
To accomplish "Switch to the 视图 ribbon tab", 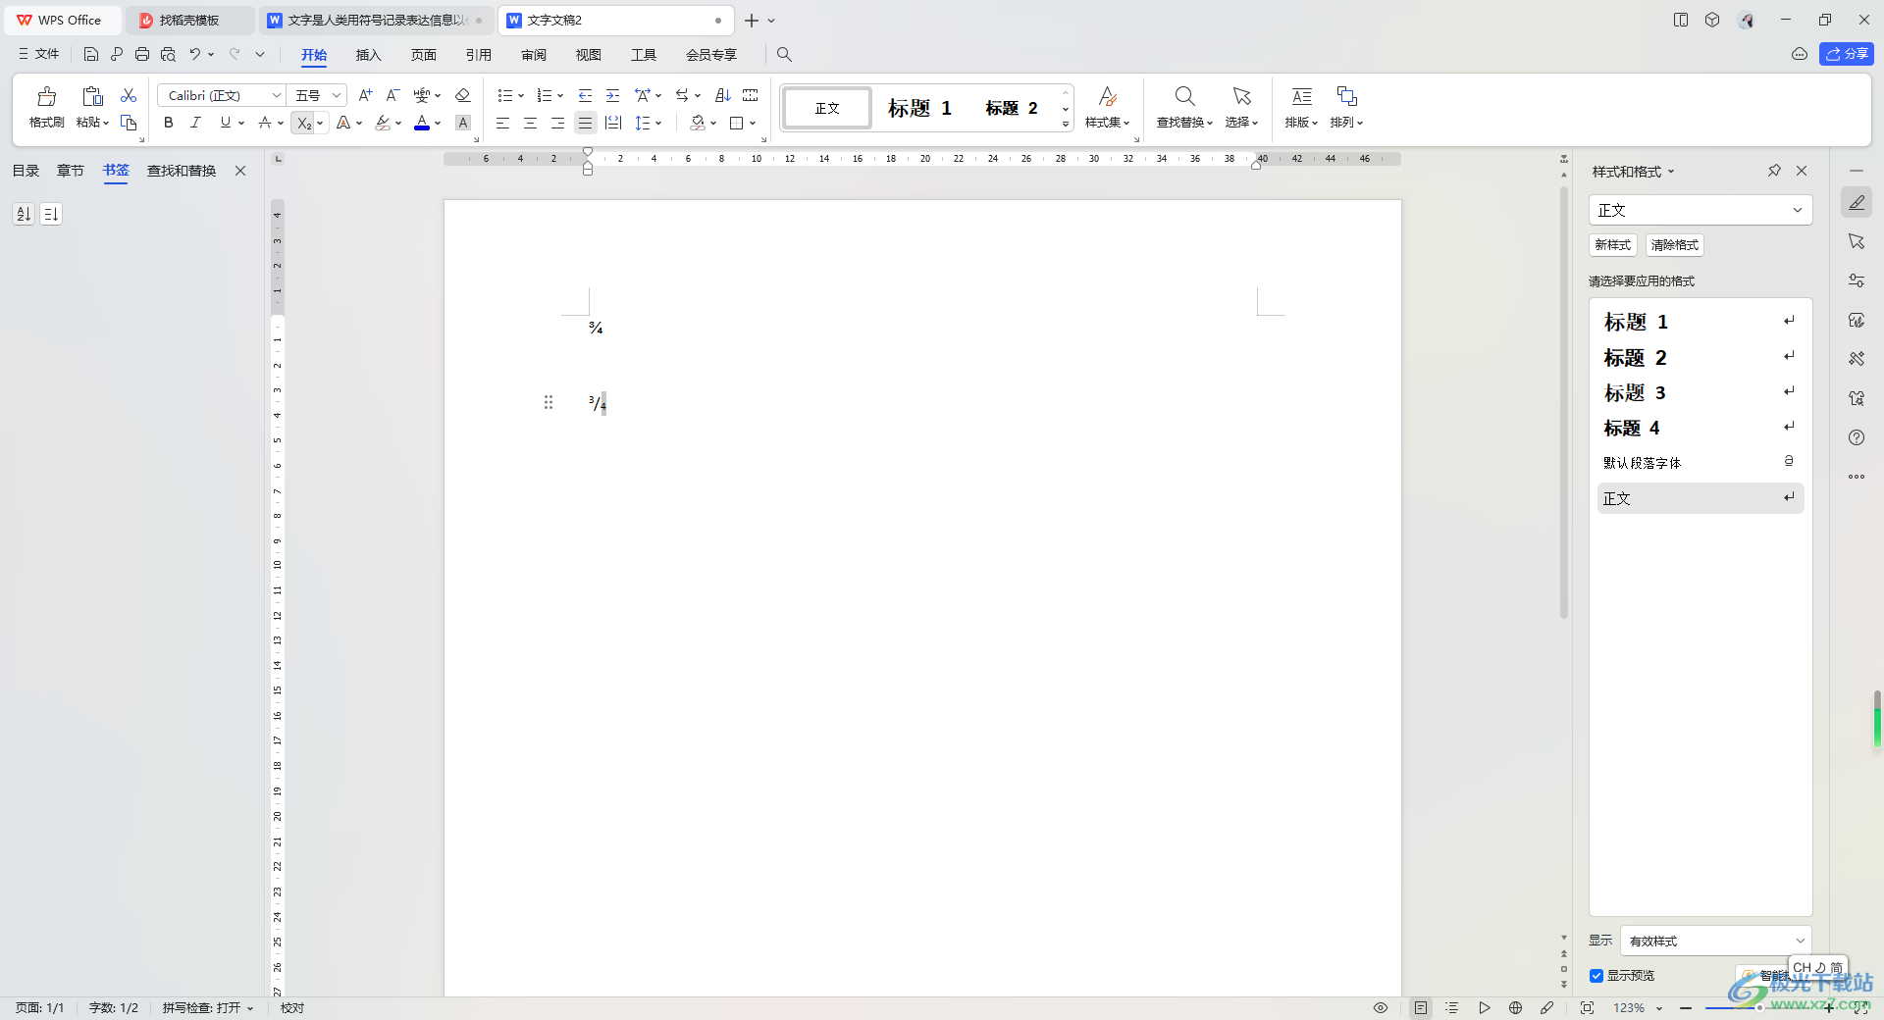I will (x=589, y=55).
